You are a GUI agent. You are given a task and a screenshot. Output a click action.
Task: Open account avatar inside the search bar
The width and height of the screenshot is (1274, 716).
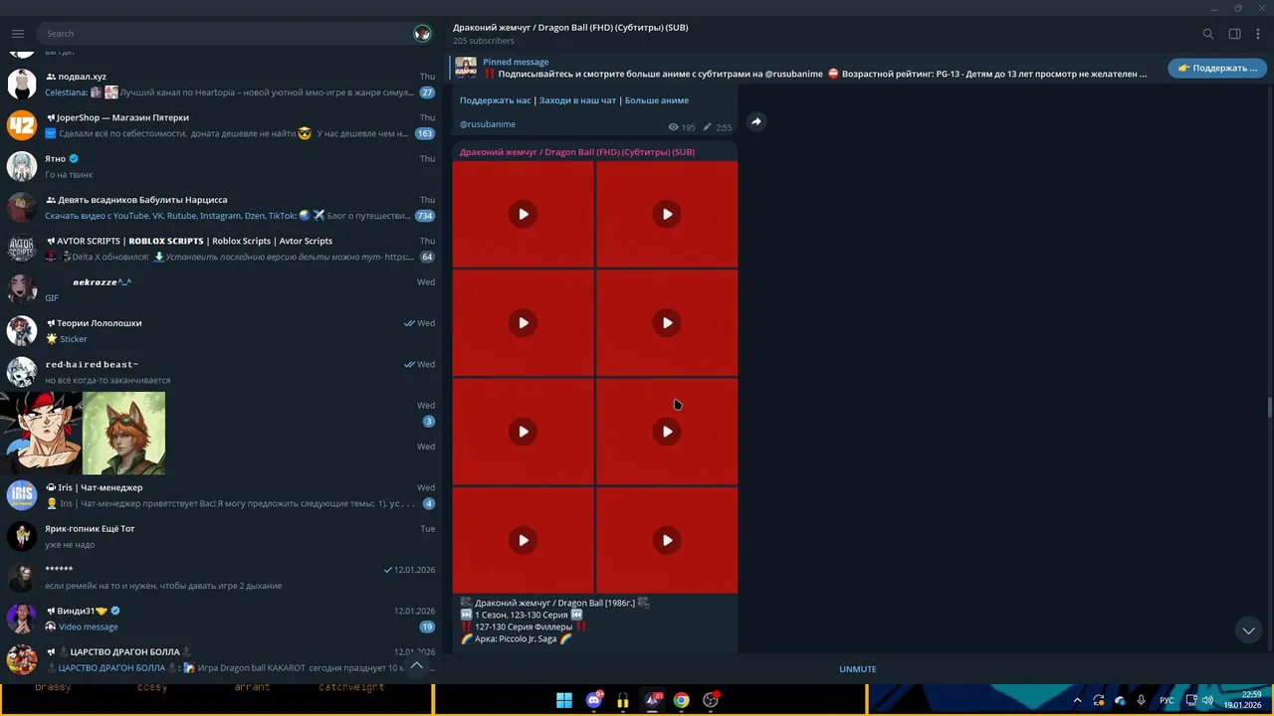pos(422,33)
